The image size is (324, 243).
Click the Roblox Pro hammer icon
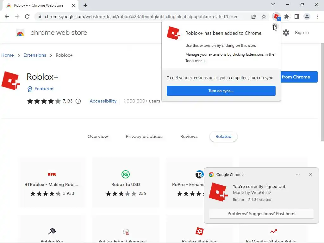point(52,231)
